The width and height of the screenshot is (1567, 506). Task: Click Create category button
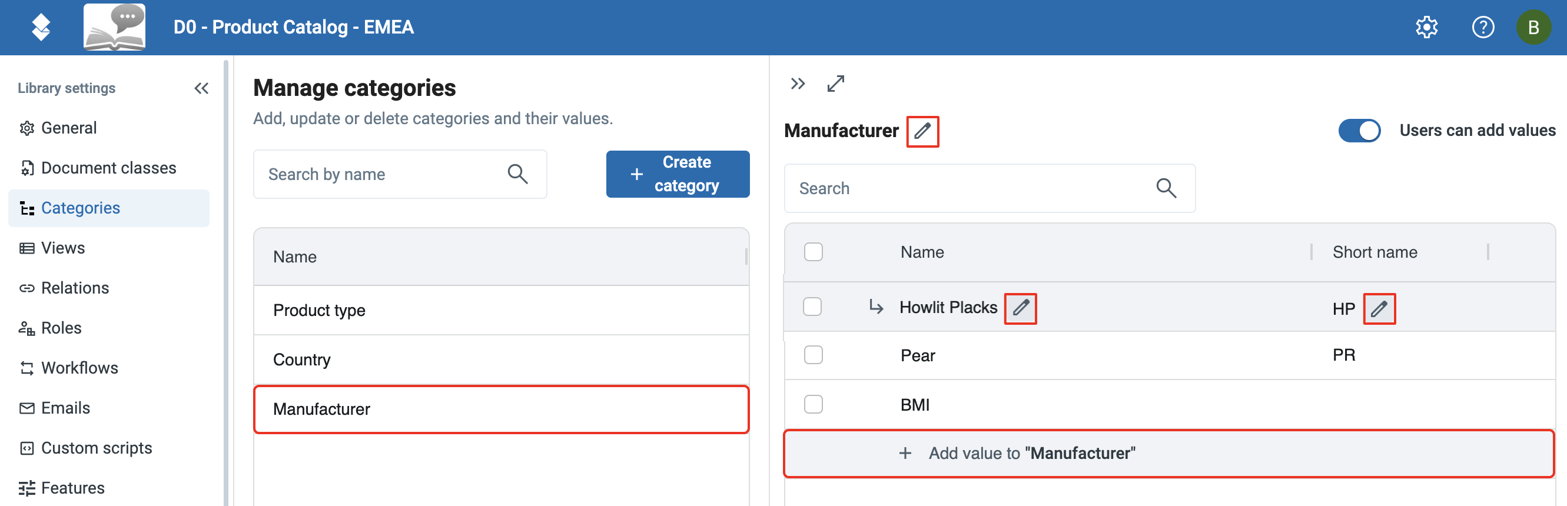pyautogui.click(x=678, y=175)
